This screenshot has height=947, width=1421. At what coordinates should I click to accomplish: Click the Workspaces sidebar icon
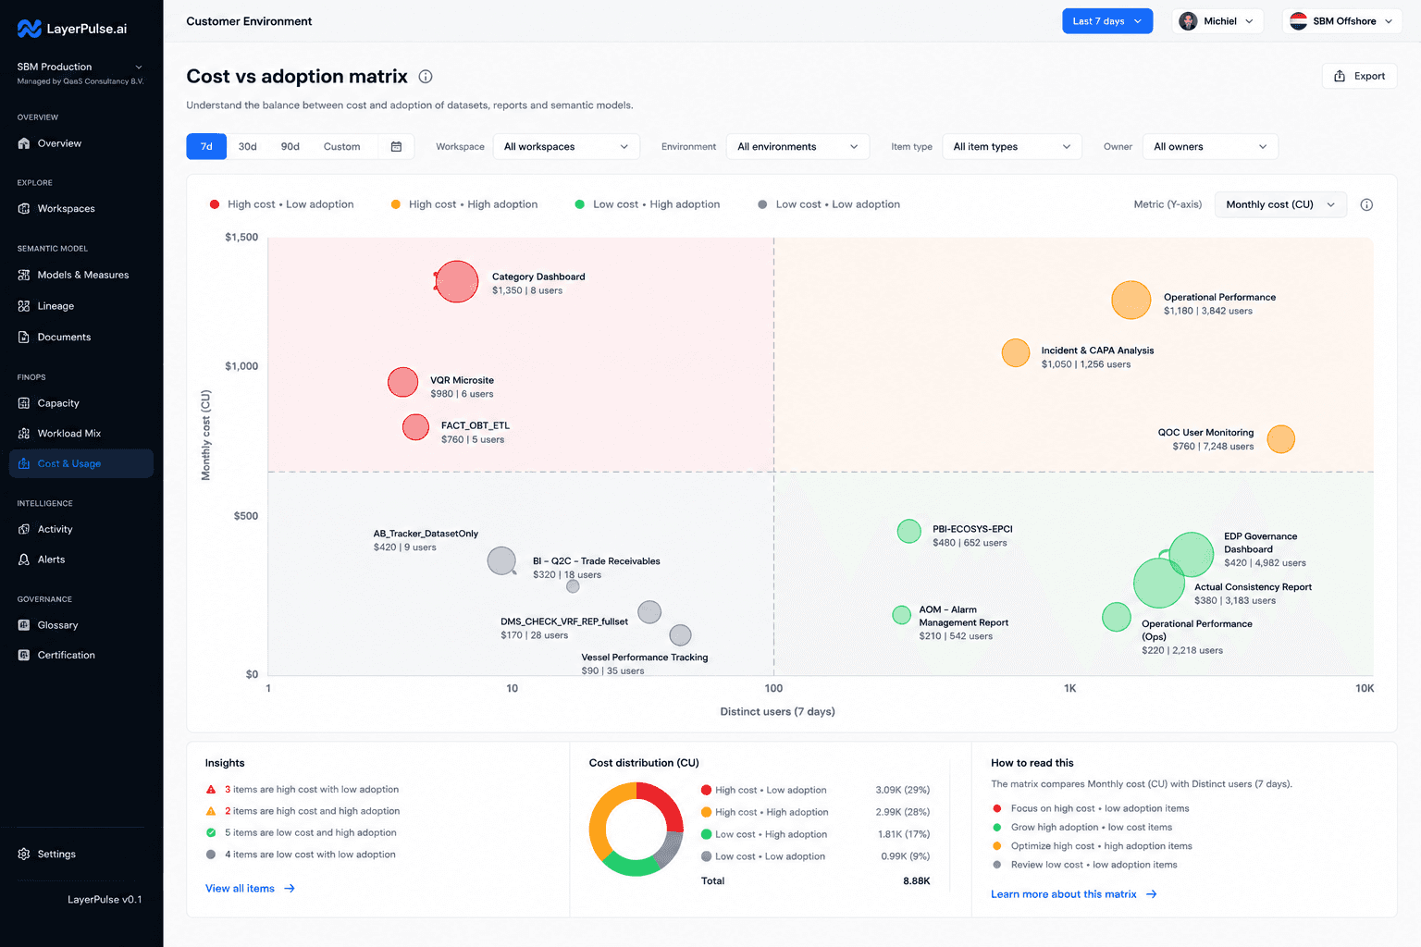pos(24,209)
